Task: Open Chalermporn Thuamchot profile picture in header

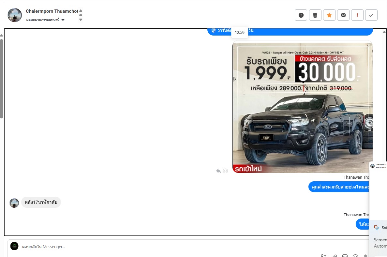Action: 15,15
